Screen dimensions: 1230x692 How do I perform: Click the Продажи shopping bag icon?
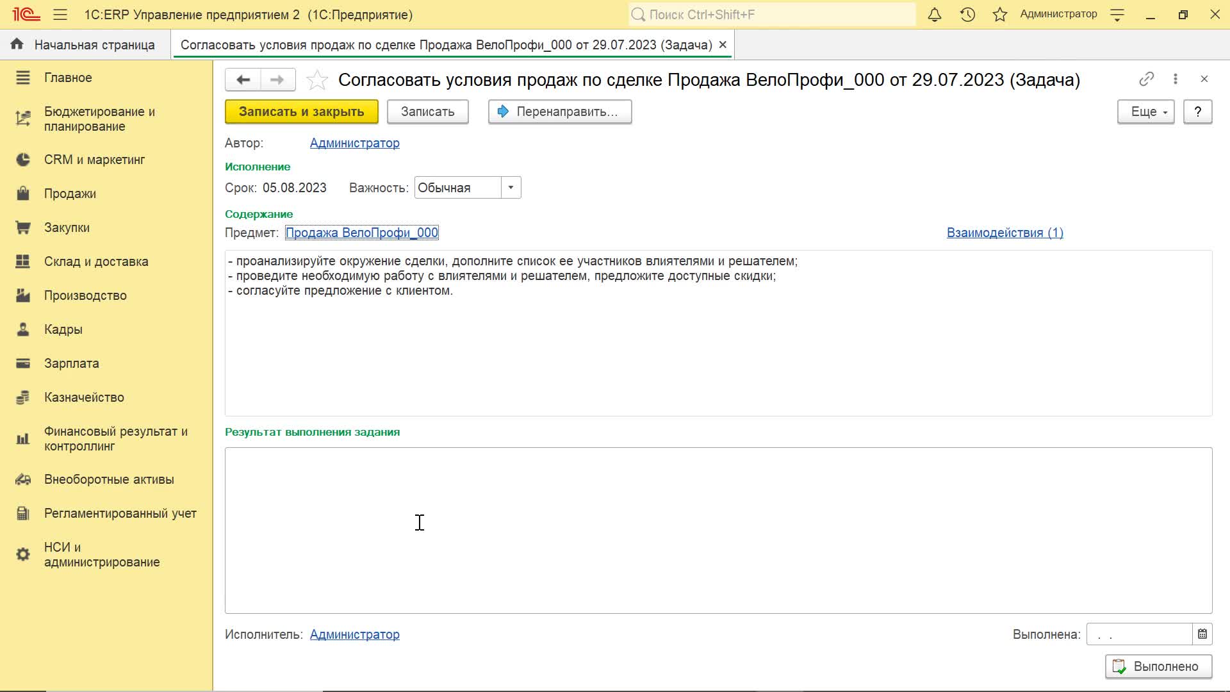click(x=23, y=194)
